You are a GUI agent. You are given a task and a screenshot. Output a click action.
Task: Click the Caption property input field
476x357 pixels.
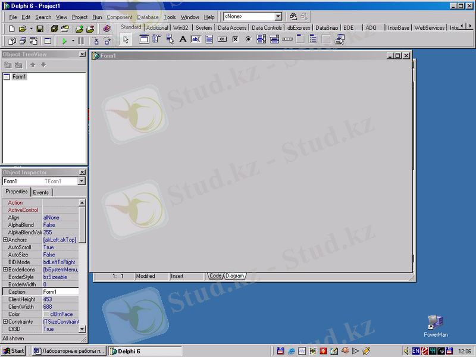[59, 292]
